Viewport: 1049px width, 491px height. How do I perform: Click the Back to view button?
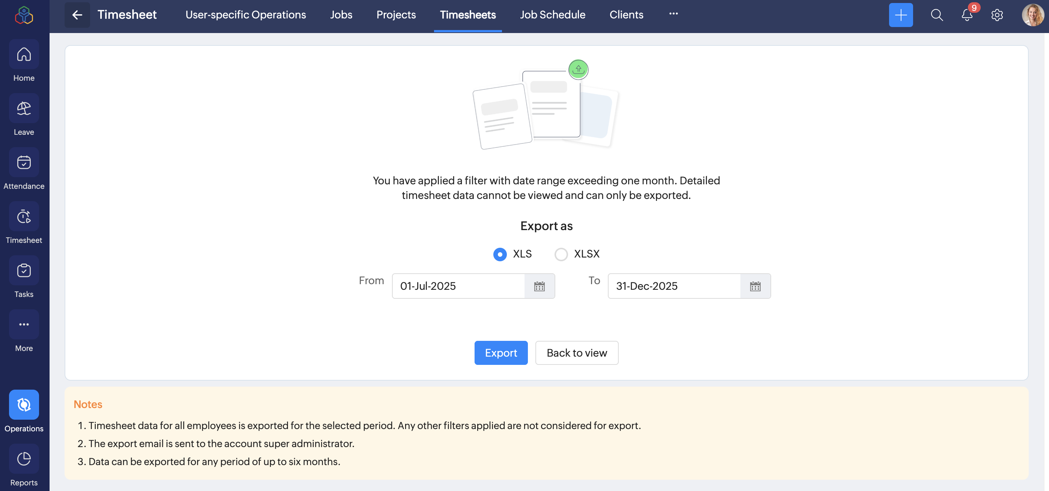click(x=576, y=352)
